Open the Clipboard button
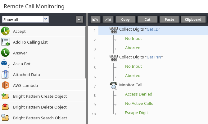The image size is (208, 124). (x=193, y=19)
